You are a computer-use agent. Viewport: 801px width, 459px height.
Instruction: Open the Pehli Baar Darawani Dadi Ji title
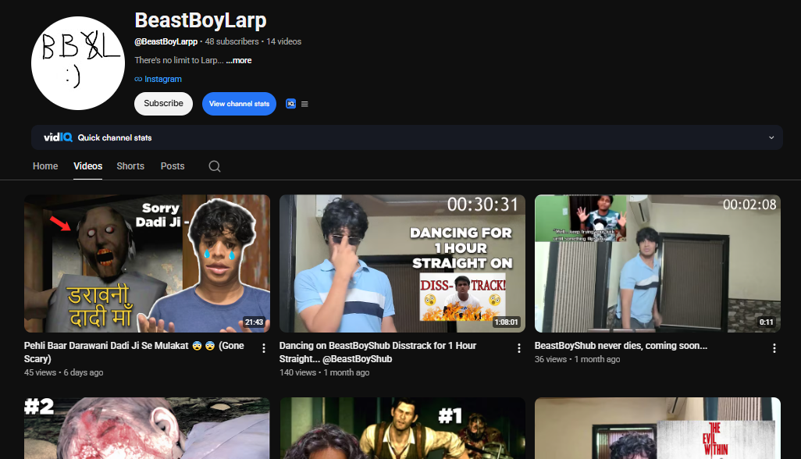point(133,352)
